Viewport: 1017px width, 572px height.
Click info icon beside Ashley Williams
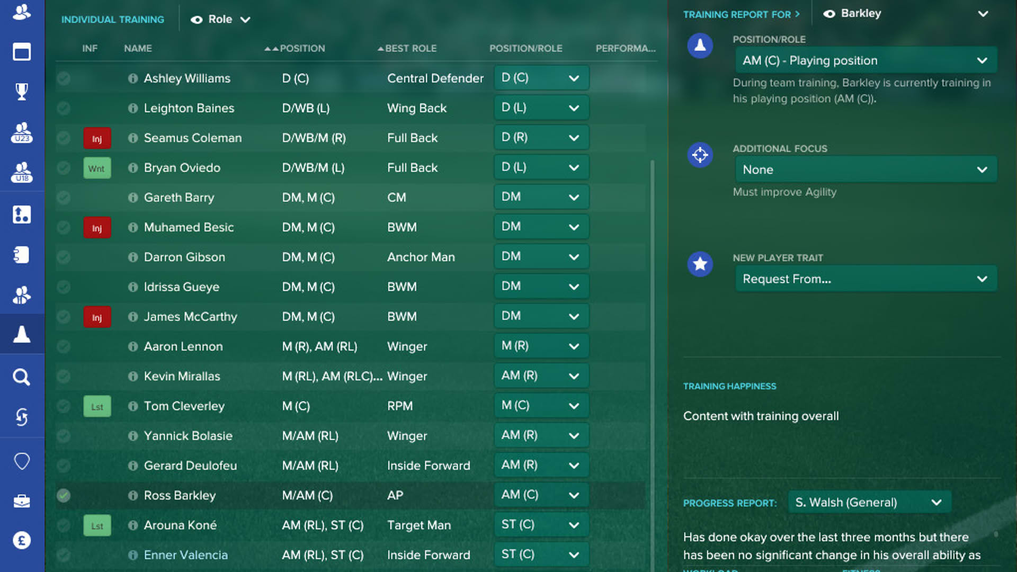[x=133, y=78]
